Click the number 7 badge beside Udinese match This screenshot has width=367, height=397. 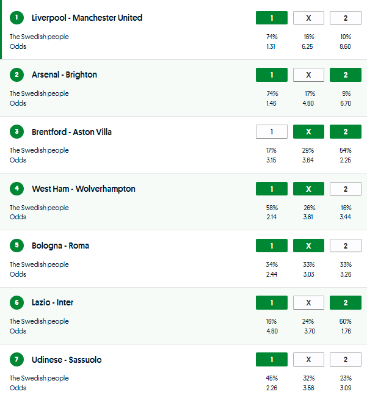click(16, 360)
